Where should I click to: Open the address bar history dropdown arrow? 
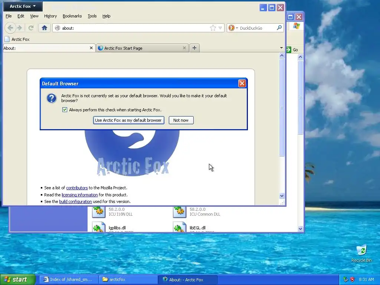220,28
